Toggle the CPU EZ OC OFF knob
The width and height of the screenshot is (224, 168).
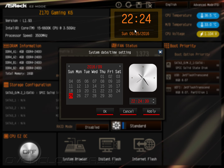click(30, 152)
